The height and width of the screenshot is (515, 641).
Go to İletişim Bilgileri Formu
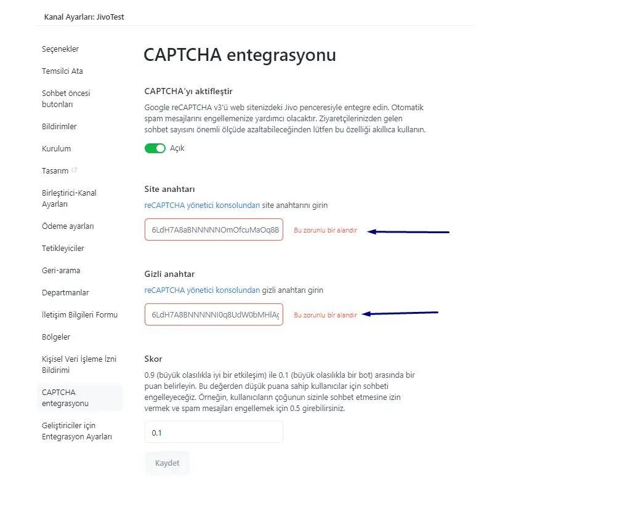click(x=79, y=315)
